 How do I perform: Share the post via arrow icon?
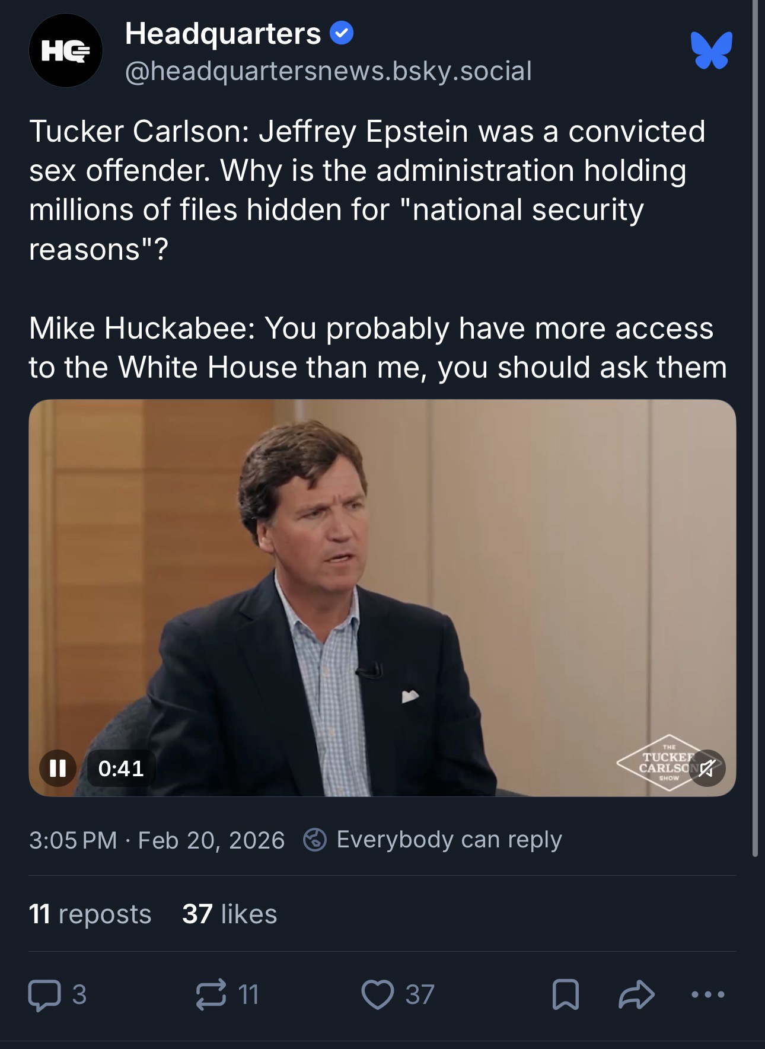[636, 994]
